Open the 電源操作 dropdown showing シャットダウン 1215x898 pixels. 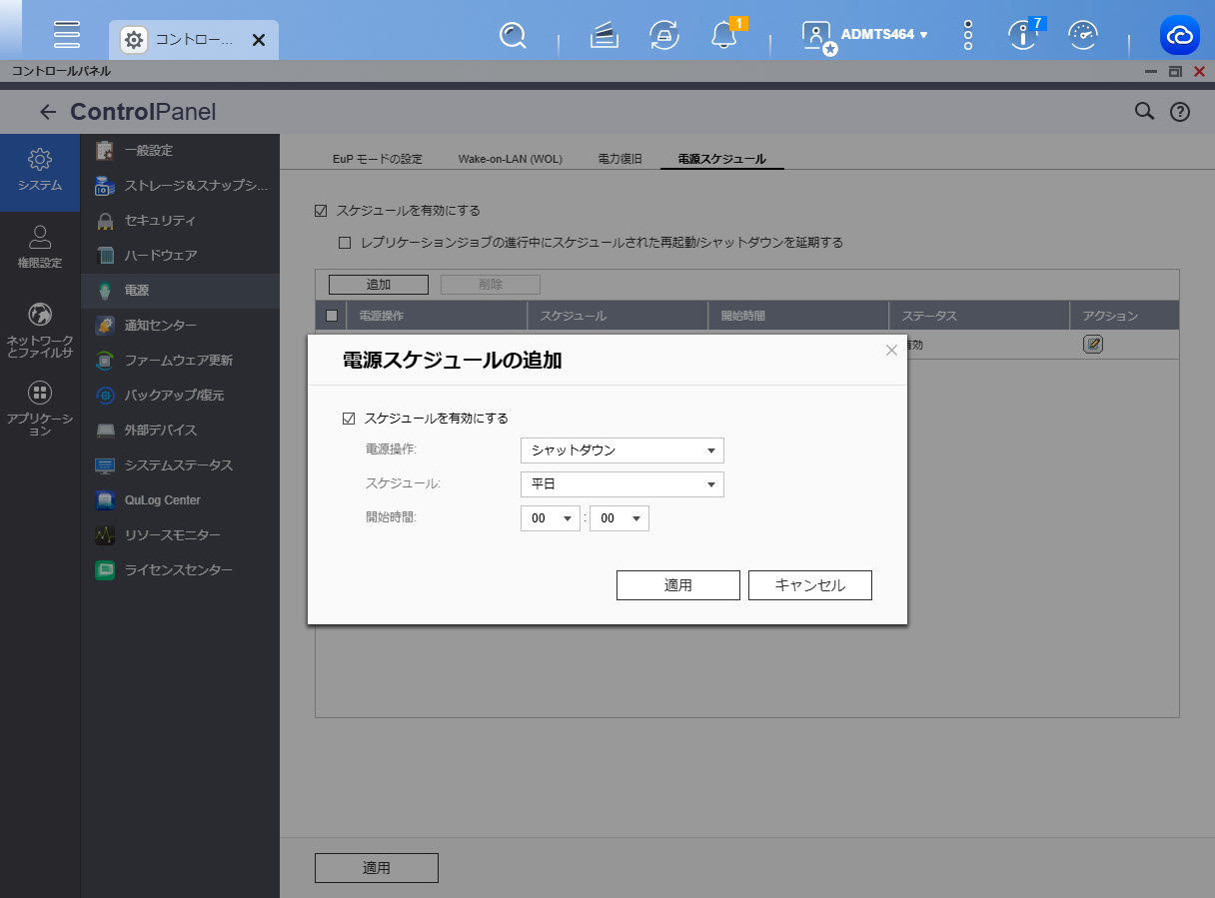coord(621,450)
